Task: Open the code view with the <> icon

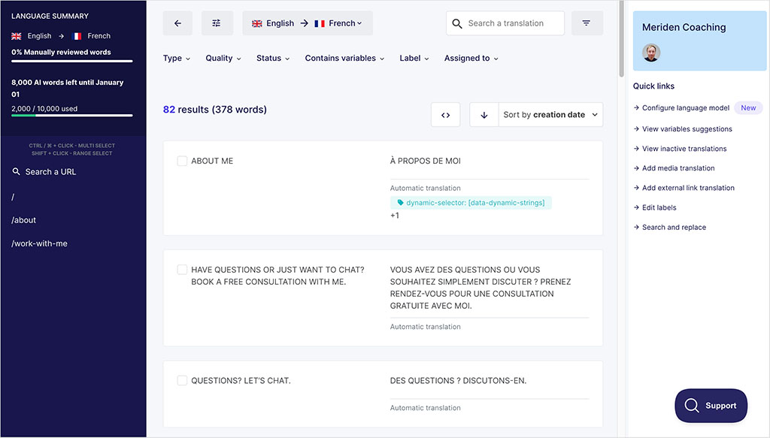Action: [x=445, y=114]
